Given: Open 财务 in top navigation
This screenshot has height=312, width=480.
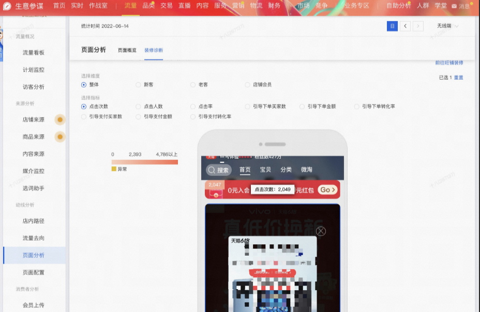Looking at the screenshot, I should [x=274, y=6].
